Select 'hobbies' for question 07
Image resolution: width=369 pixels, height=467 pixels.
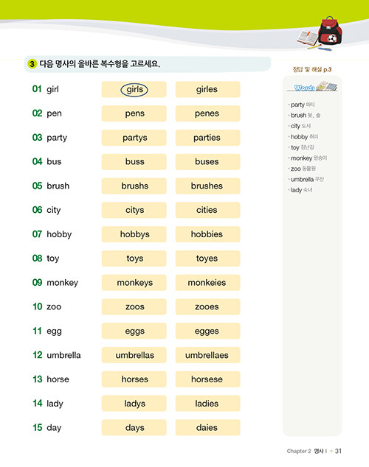click(x=207, y=234)
